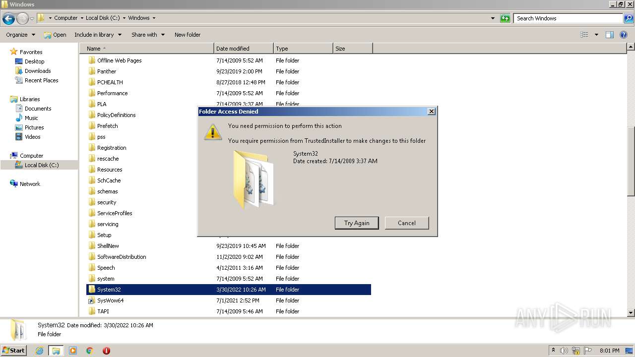
Task: Show hidden tray icons arrow
Action: (553, 351)
